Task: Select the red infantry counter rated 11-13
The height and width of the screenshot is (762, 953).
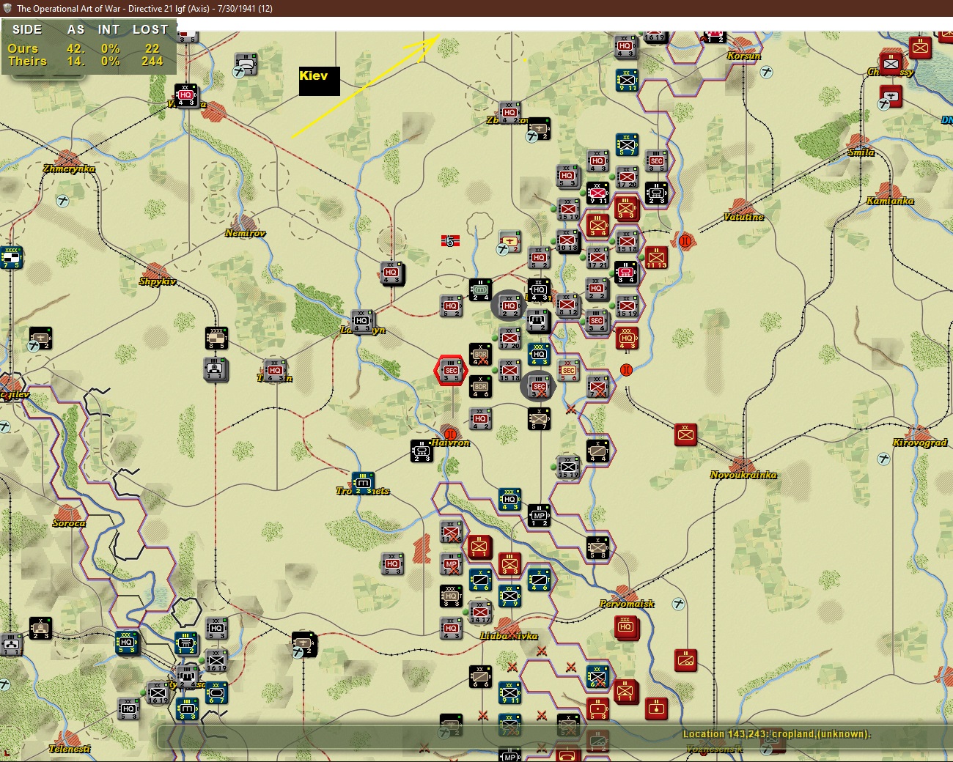Action: coord(656,257)
